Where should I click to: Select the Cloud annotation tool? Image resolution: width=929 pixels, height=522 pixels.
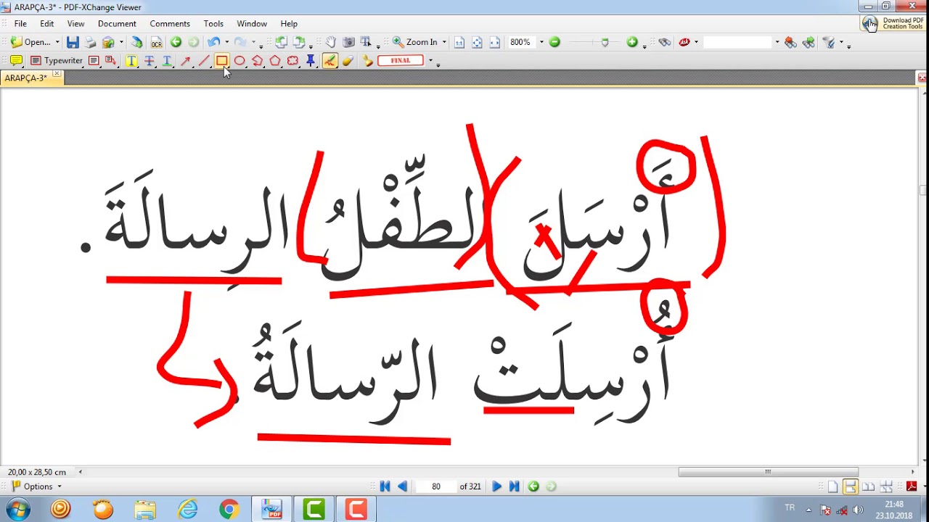coord(292,61)
